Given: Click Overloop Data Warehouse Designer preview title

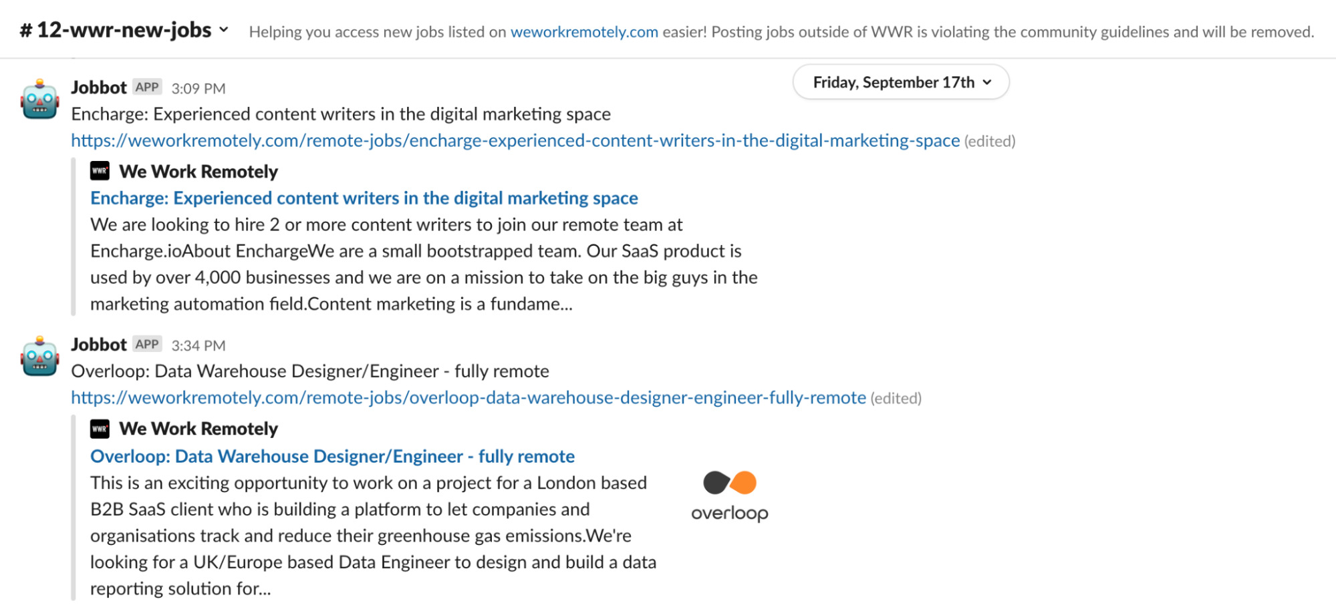Looking at the screenshot, I should (x=332, y=457).
